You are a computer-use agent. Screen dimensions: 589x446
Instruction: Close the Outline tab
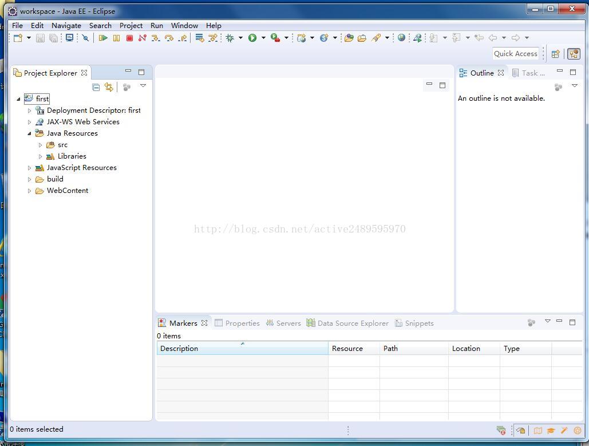501,73
